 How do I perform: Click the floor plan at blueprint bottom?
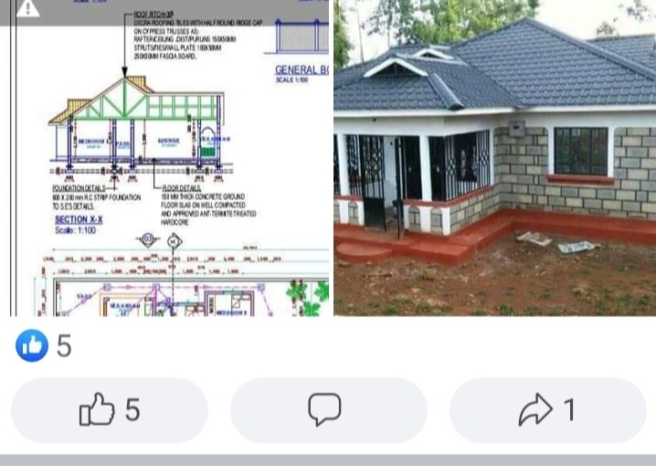click(x=184, y=295)
